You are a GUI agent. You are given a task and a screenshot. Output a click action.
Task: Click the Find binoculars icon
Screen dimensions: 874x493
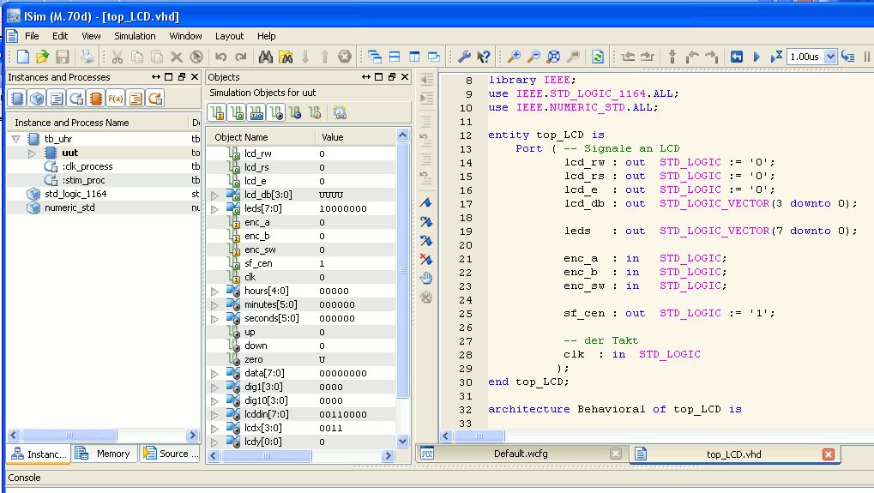[266, 57]
